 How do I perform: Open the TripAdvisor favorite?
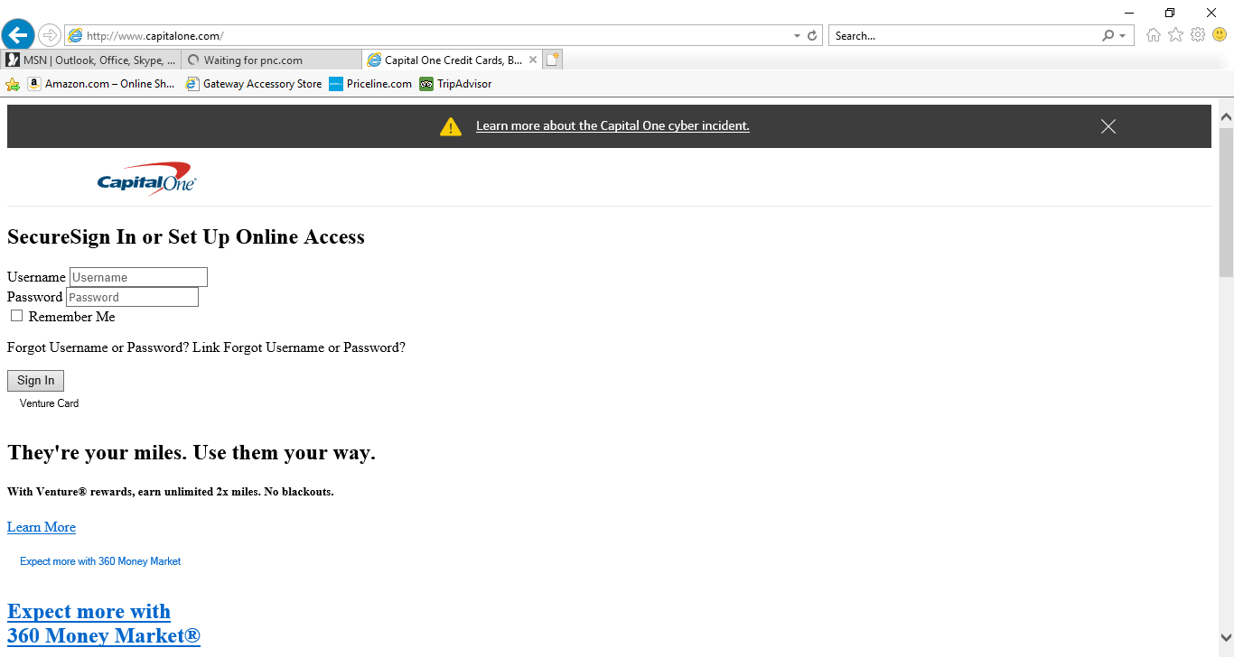[455, 84]
